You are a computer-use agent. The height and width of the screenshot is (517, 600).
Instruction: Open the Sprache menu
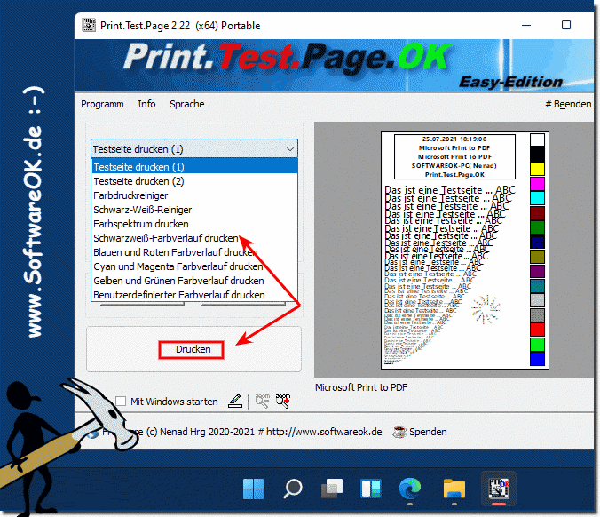click(186, 104)
